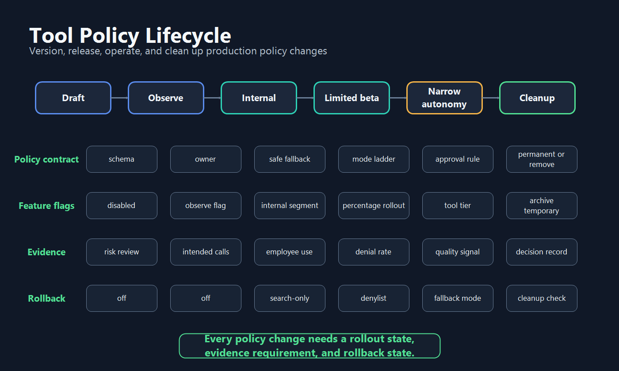Select the 'fallback mode' cell

coord(458,299)
